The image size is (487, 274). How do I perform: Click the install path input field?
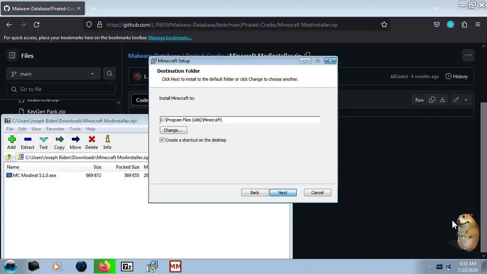pos(240,120)
